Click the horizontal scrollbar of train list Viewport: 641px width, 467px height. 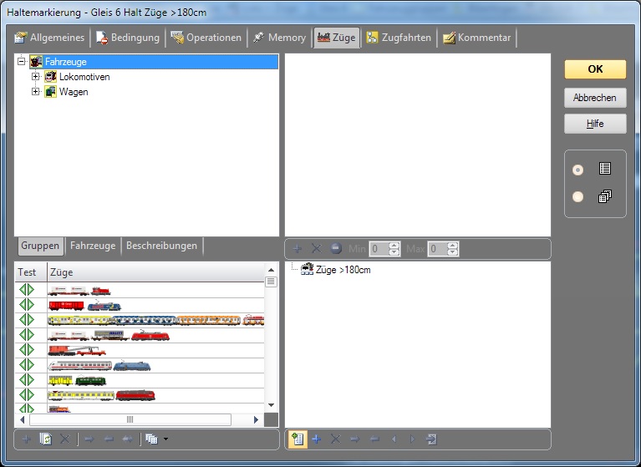click(x=130, y=419)
